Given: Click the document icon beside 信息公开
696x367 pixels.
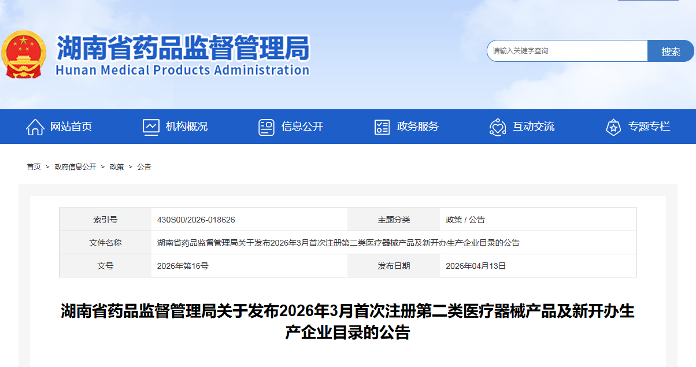Looking at the screenshot, I should 266,127.
